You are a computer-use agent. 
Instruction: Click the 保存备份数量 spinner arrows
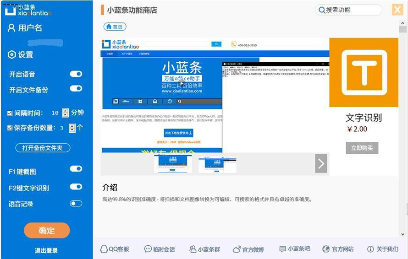click(x=72, y=128)
